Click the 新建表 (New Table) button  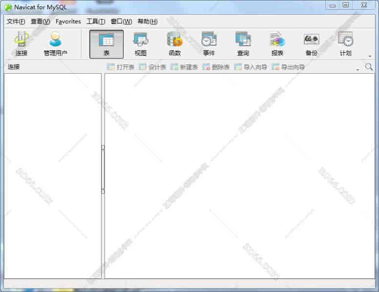click(184, 67)
